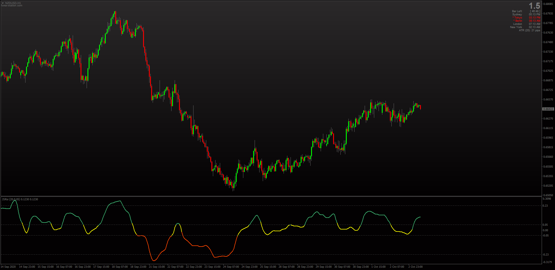Click the -0.23 lower level line label
Image resolution: width=555 pixels, height=270 pixels.
click(x=545, y=255)
